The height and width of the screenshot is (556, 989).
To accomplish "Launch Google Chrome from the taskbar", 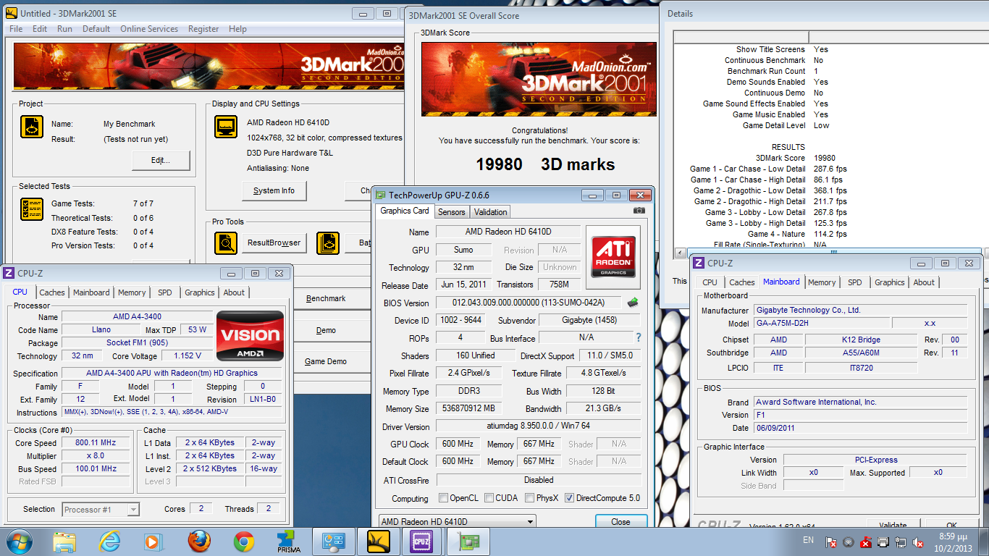I will coord(244,542).
